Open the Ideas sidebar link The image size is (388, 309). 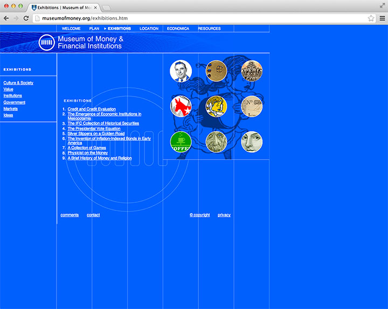(x=8, y=115)
